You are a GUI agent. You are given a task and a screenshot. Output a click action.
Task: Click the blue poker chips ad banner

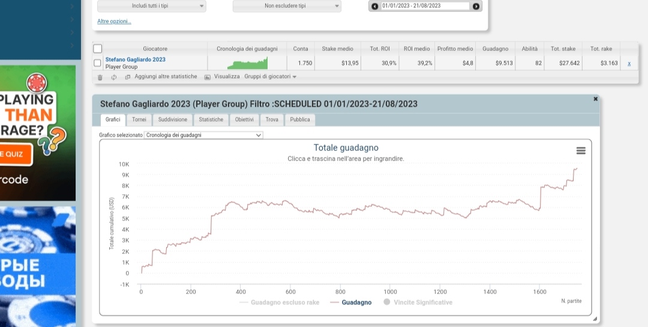coord(38,267)
